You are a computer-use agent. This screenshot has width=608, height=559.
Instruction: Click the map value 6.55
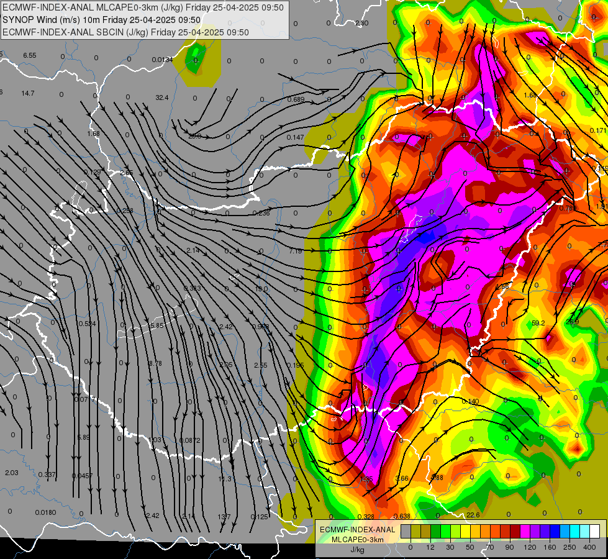click(x=29, y=55)
